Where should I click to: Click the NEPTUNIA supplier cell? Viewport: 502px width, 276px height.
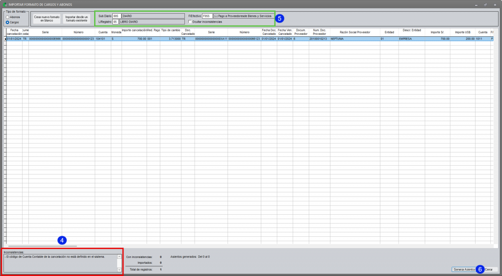point(355,39)
